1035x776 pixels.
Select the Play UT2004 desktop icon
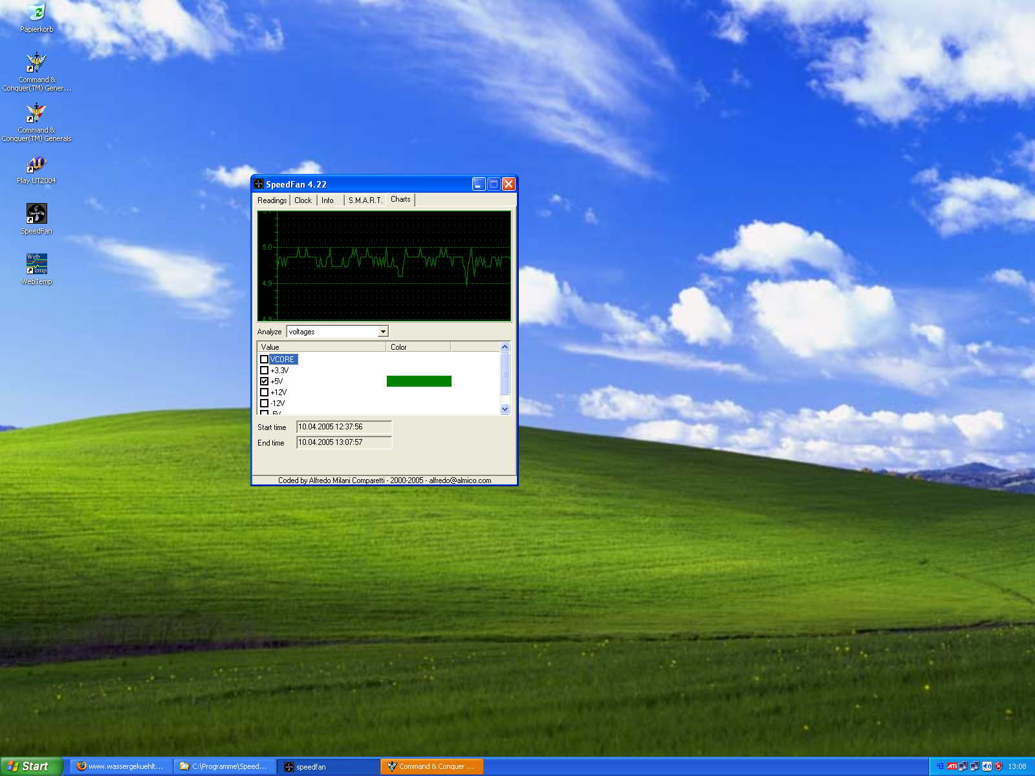pos(36,170)
